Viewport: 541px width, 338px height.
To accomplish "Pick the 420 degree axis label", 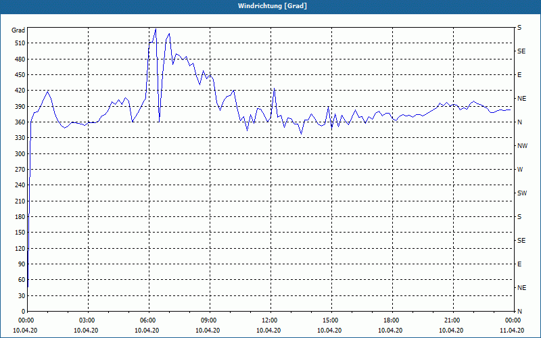I will [21, 91].
